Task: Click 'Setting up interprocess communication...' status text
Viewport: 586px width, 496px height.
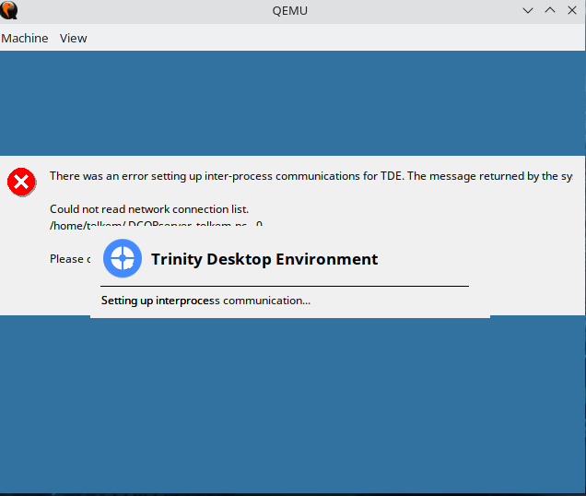Action: (205, 301)
